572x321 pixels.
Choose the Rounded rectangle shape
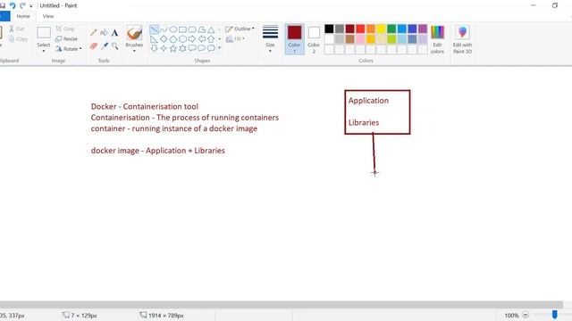(192, 29)
